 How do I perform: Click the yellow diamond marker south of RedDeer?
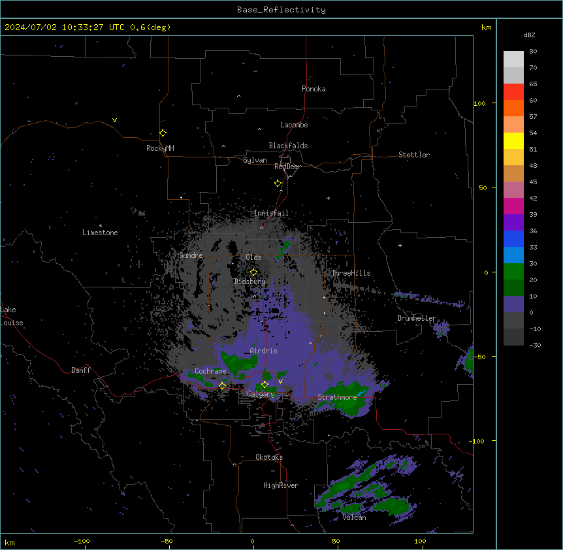click(x=278, y=184)
